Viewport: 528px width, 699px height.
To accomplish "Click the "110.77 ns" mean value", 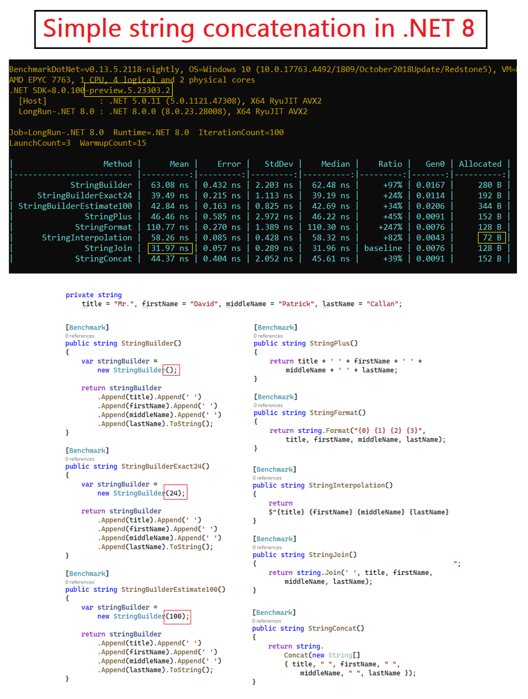I will [167, 227].
